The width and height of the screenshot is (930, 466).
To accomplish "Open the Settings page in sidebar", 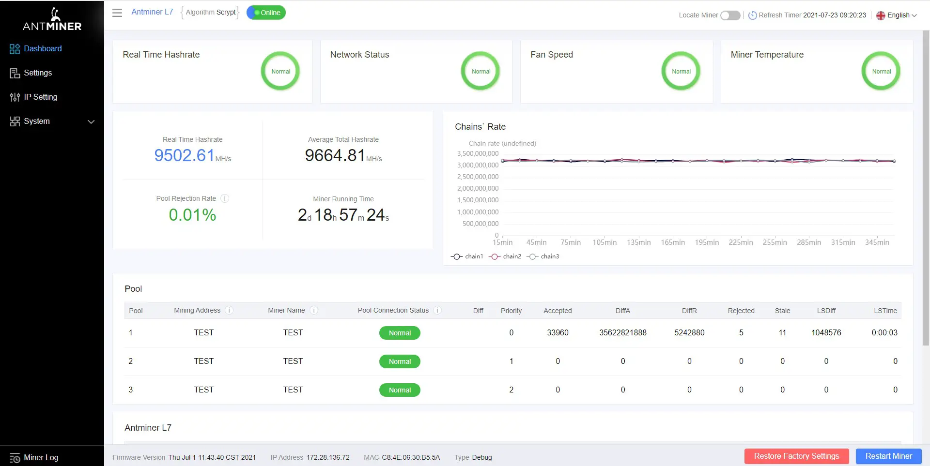I will [x=38, y=73].
